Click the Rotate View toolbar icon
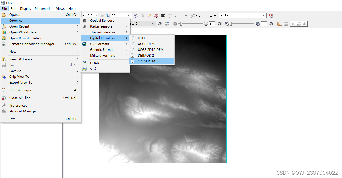This screenshot has height=178, width=342. click(108, 16)
